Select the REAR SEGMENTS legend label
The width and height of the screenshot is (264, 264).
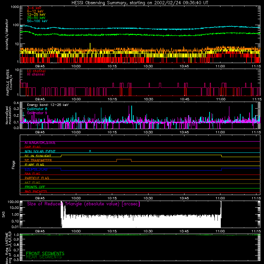pyautogui.click(x=44, y=257)
